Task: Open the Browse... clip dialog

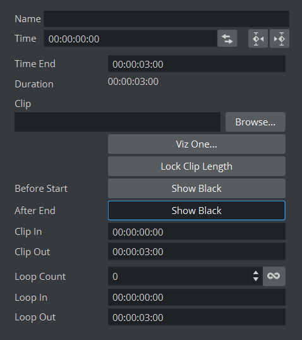Action: tap(255, 122)
